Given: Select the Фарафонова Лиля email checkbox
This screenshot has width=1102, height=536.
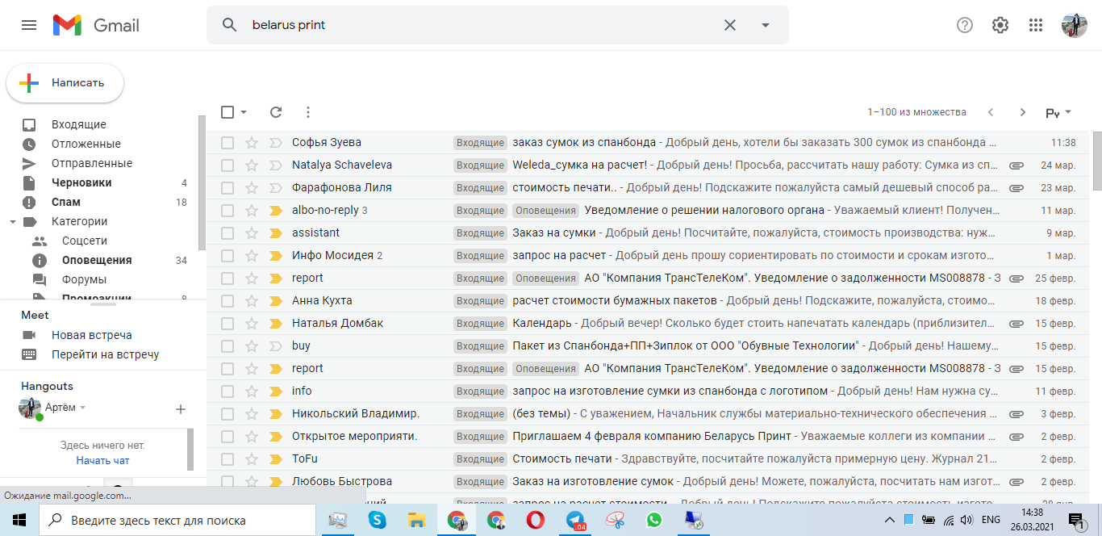Looking at the screenshot, I should (227, 188).
